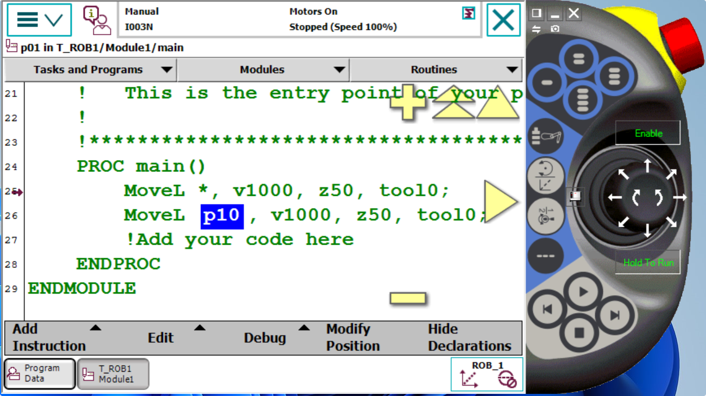Image resolution: width=706 pixels, height=396 pixels.
Task: Switch to the Program Data tab
Action: (x=39, y=374)
